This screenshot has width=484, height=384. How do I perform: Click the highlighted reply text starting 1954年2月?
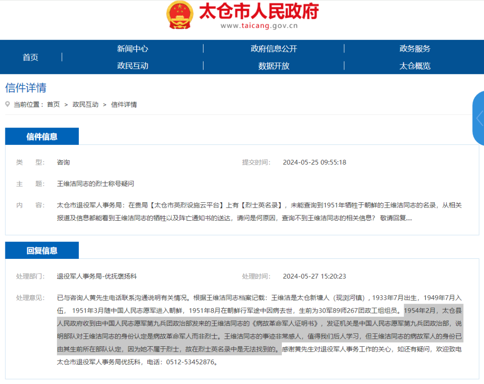point(259,330)
